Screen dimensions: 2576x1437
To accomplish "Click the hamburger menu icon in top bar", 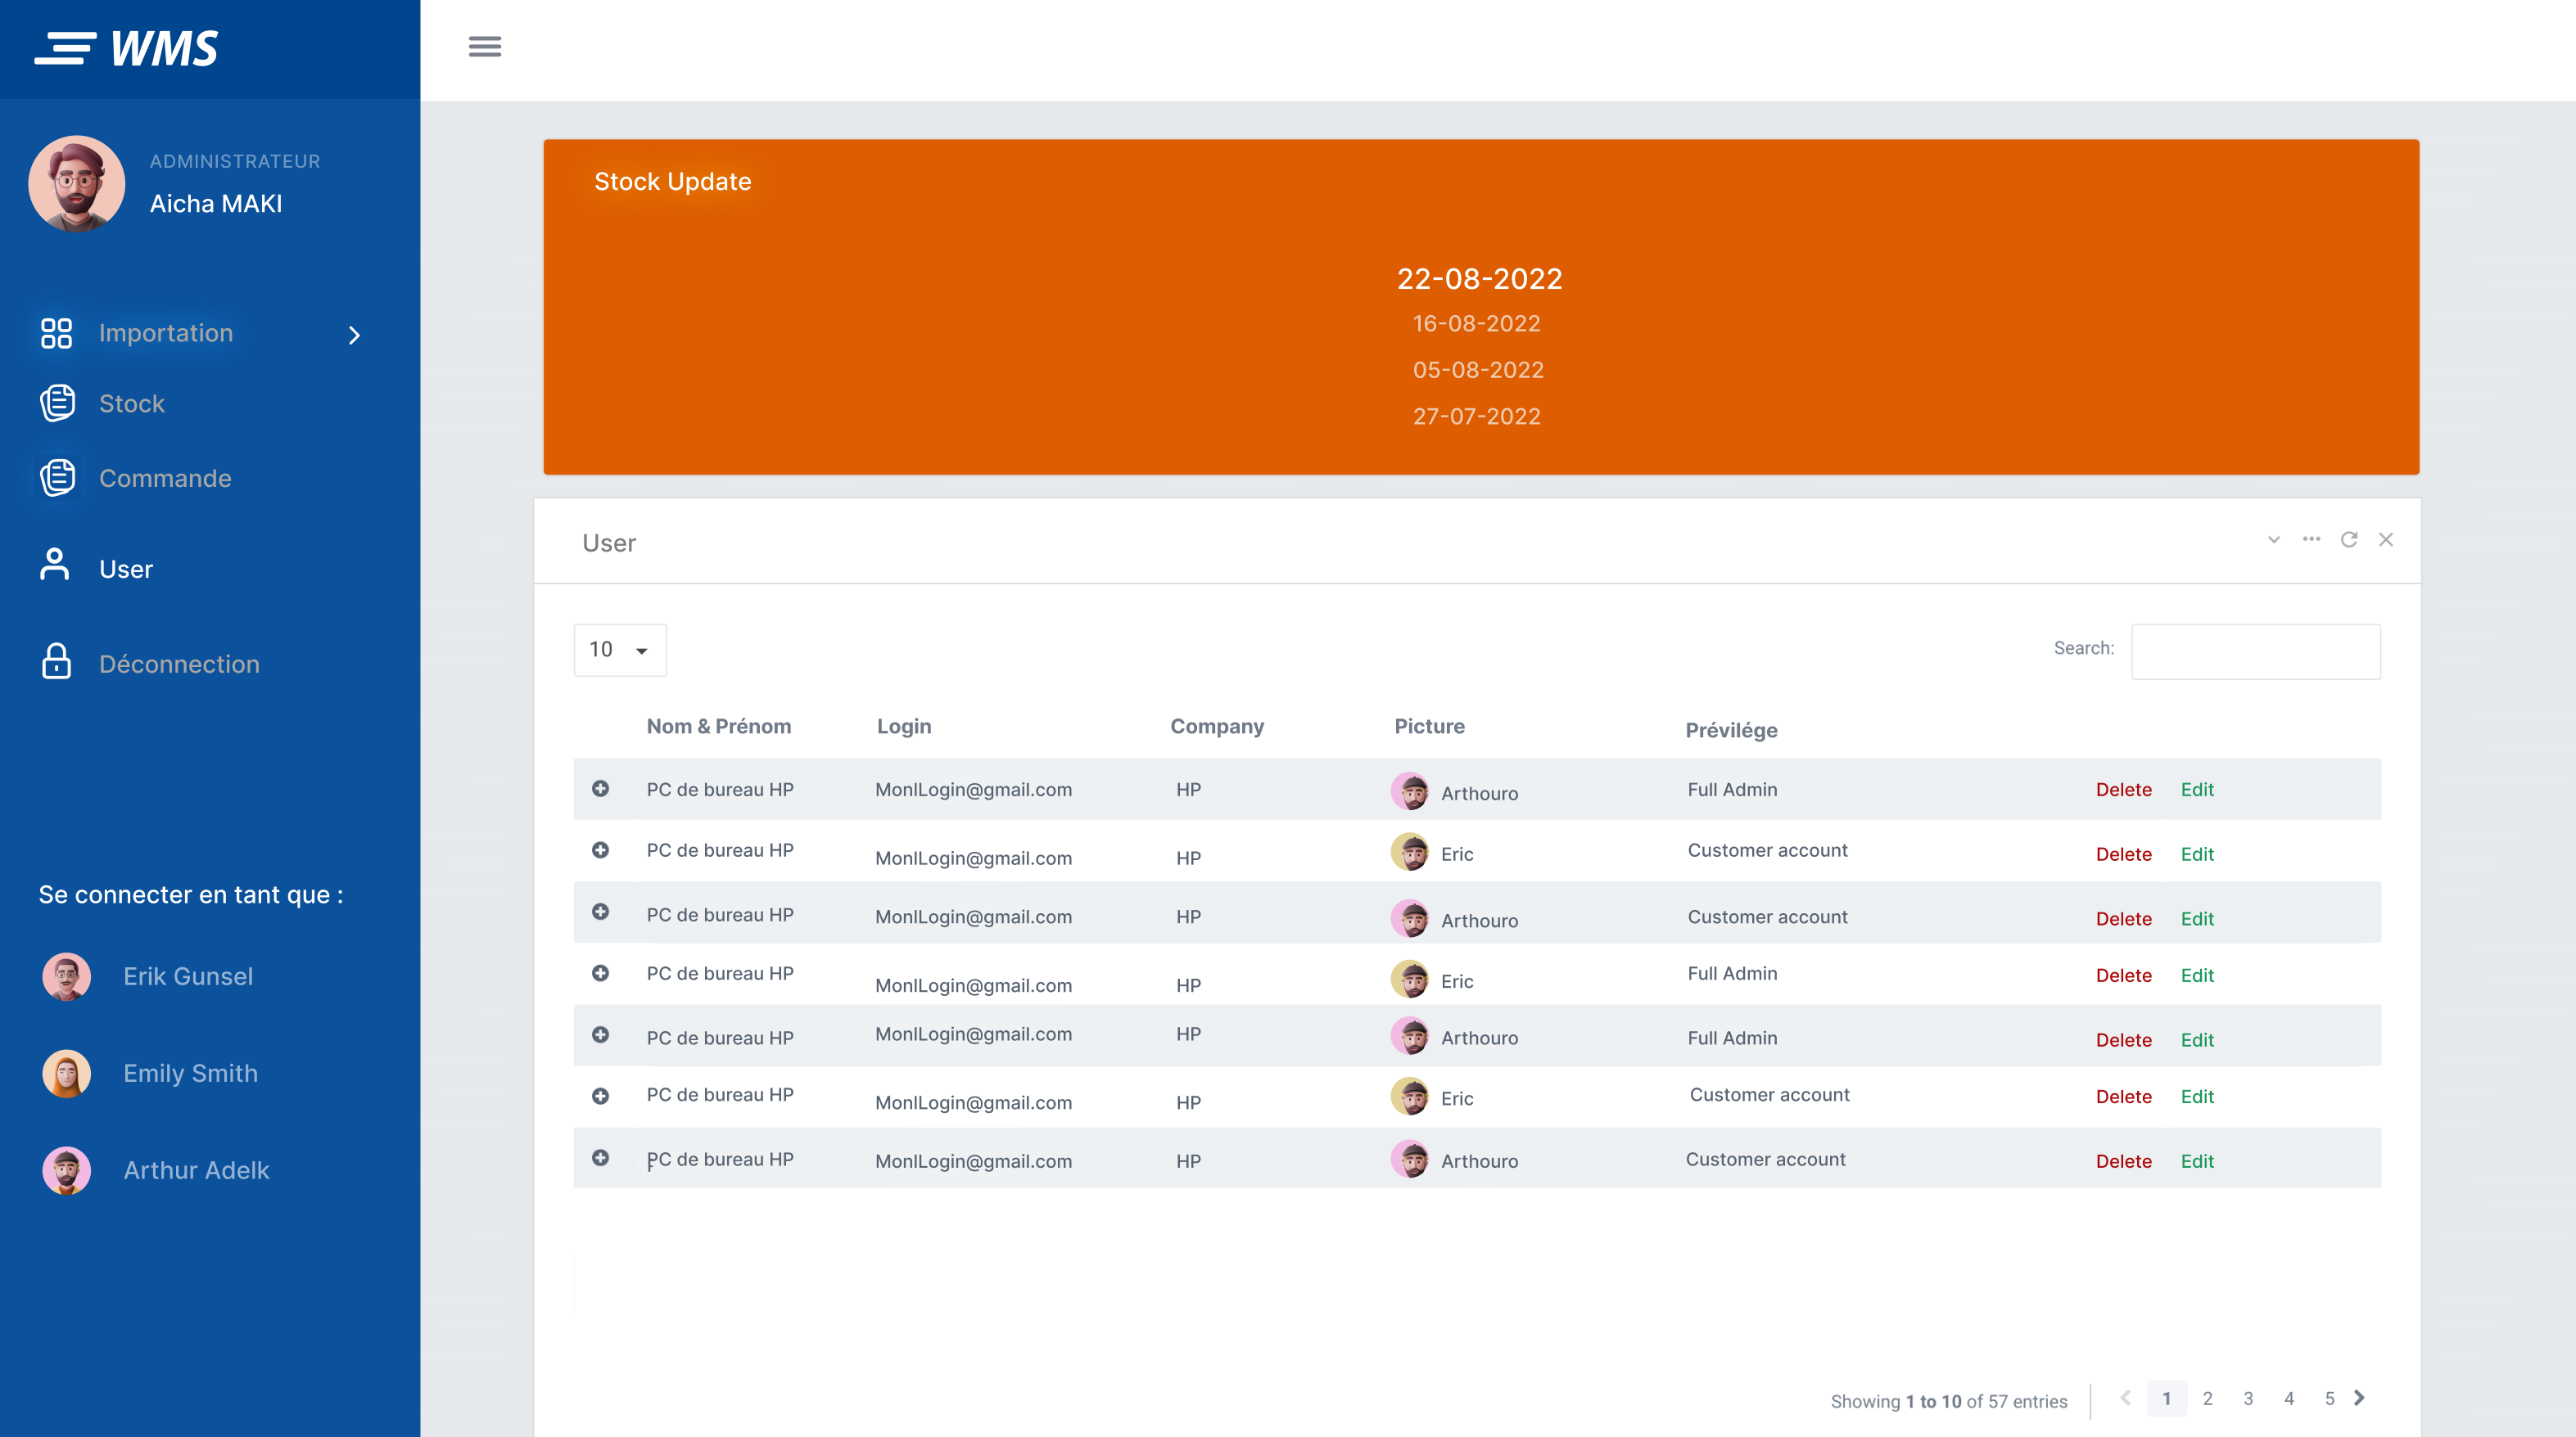I will 485,46.
